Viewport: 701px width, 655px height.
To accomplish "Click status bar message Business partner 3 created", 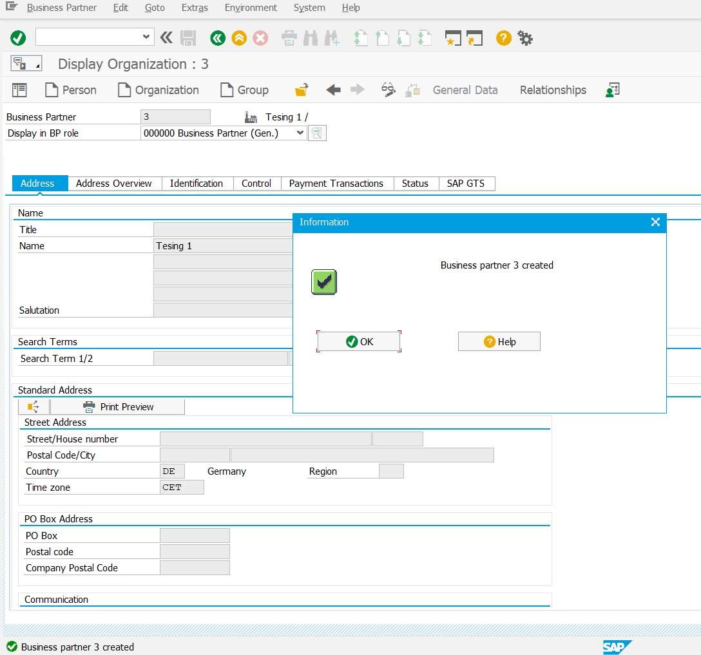I will pyautogui.click(x=77, y=647).
